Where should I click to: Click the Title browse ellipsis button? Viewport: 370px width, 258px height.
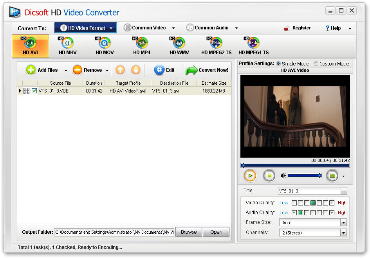pos(344,191)
